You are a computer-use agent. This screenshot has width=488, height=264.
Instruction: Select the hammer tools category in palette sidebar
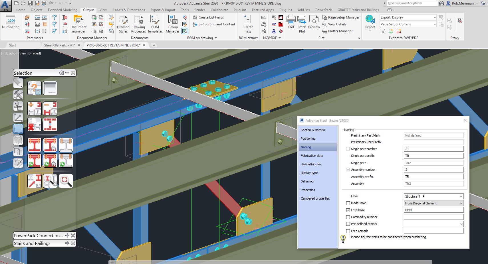click(x=18, y=94)
